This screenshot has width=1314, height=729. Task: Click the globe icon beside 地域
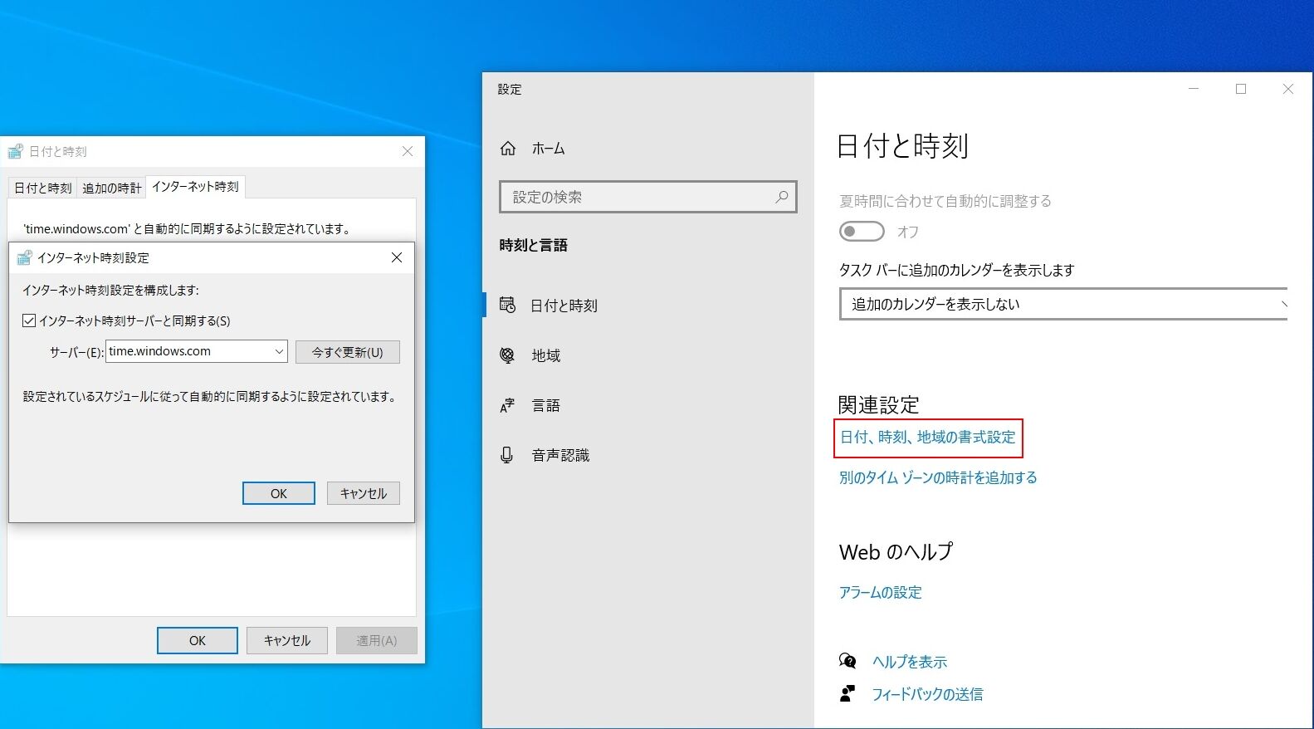pos(507,355)
